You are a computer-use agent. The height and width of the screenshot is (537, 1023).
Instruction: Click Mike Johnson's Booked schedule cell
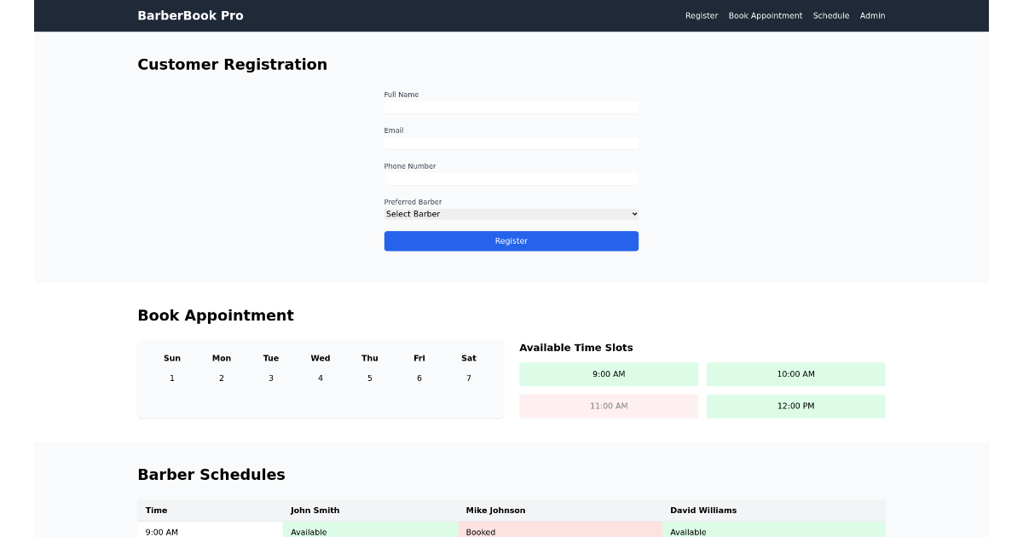pyautogui.click(x=560, y=531)
